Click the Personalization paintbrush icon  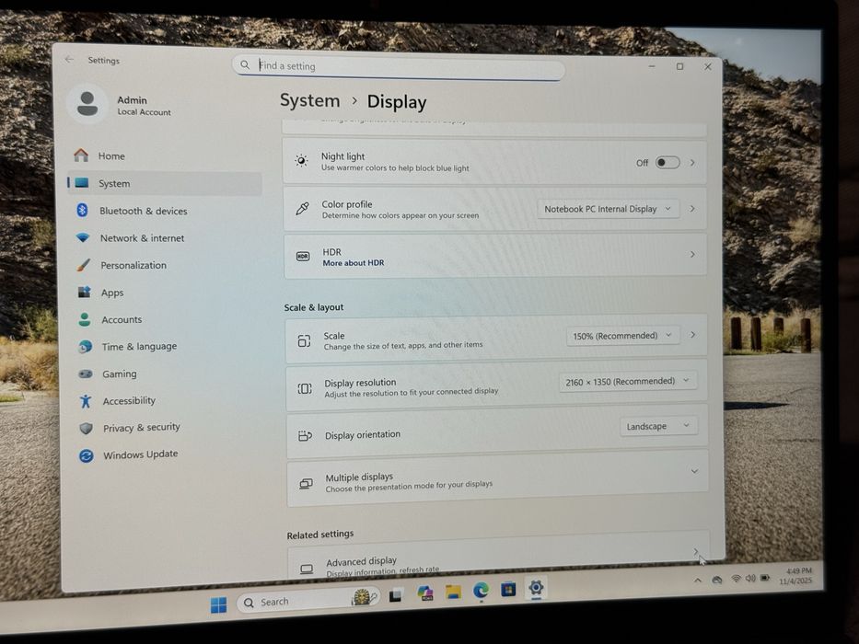pos(83,265)
